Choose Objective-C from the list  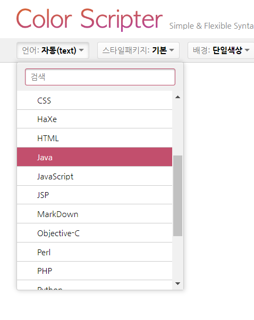(x=95, y=233)
